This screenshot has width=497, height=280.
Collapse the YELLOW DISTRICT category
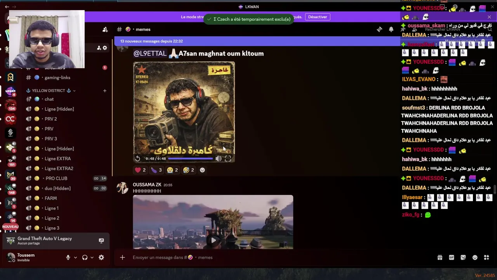[51, 91]
